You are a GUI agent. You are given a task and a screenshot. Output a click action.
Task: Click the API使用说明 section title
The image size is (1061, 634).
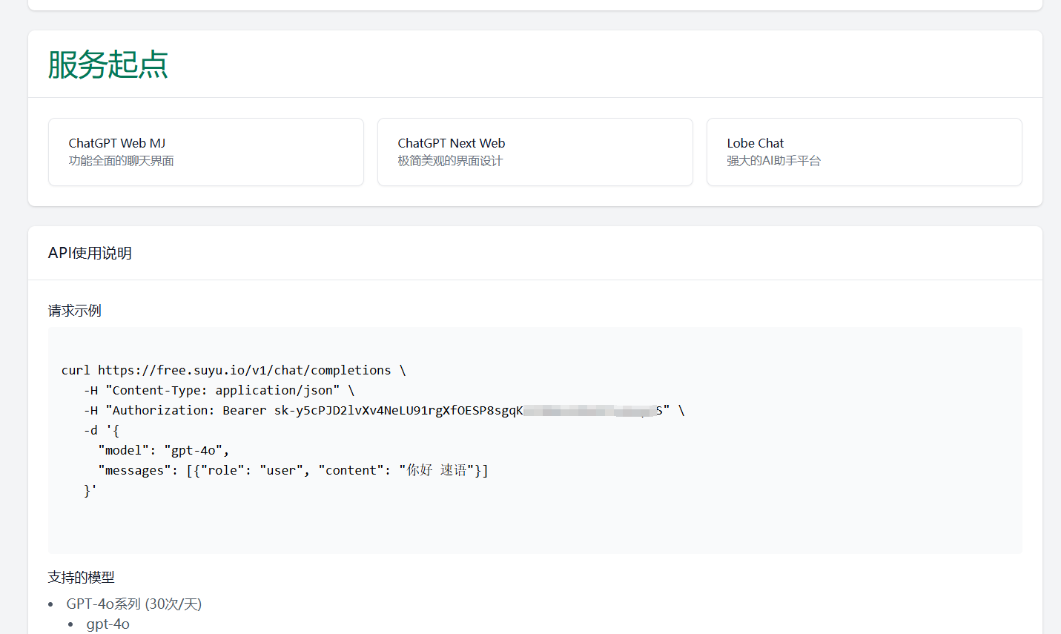pos(90,253)
